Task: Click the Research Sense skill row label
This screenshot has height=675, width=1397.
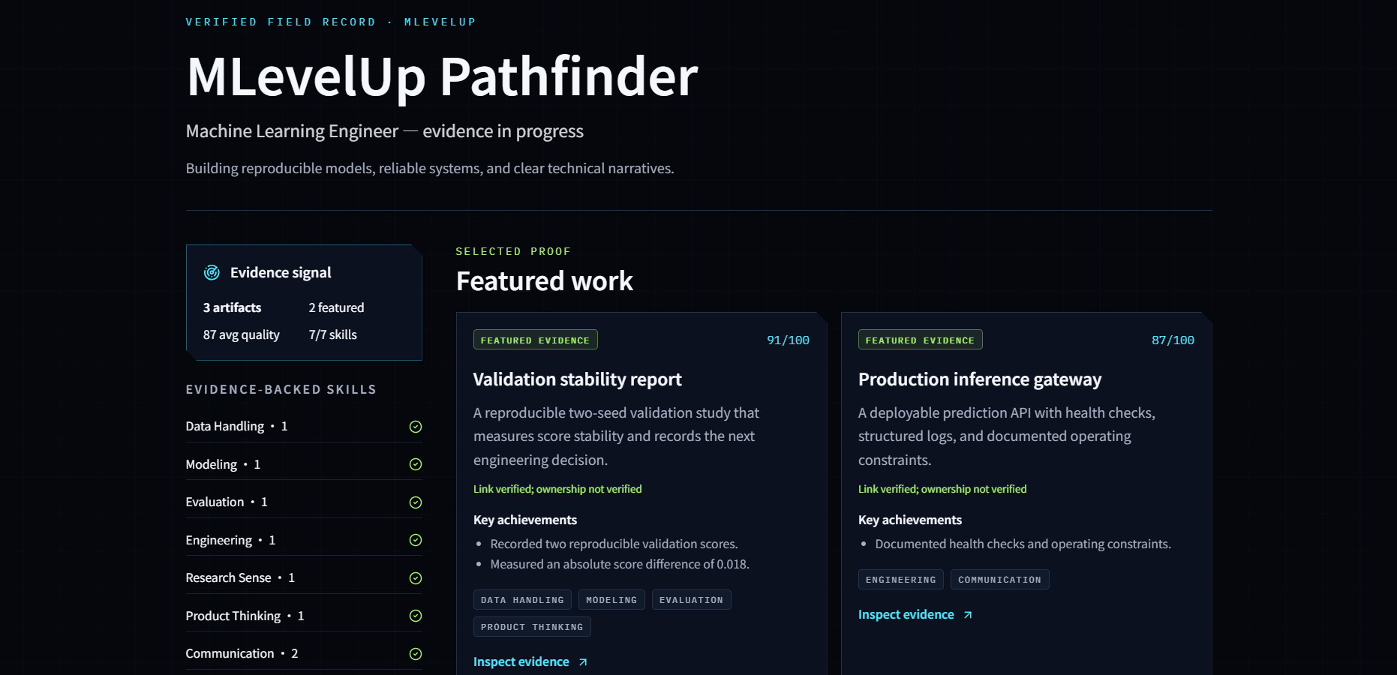Action: 240,578
